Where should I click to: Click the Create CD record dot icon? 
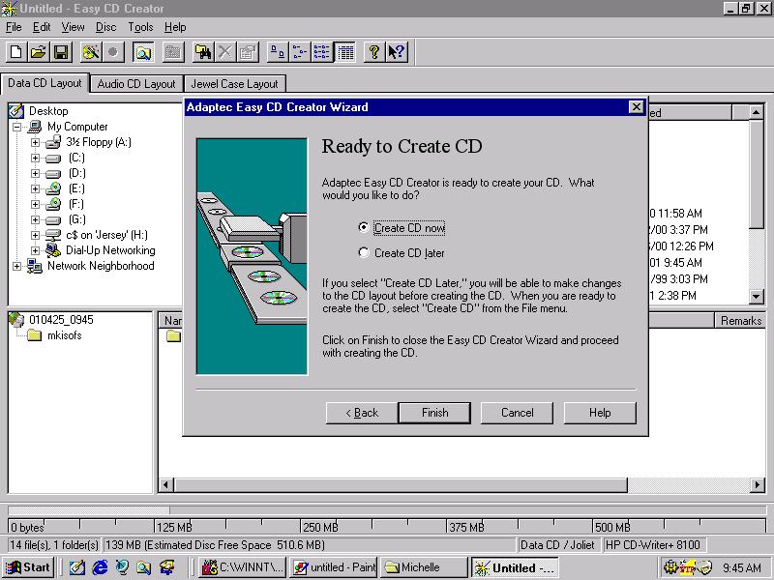click(x=113, y=52)
